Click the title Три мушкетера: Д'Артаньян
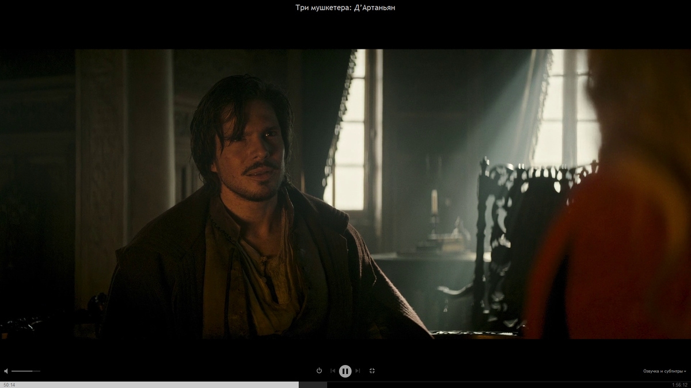 [345, 7]
